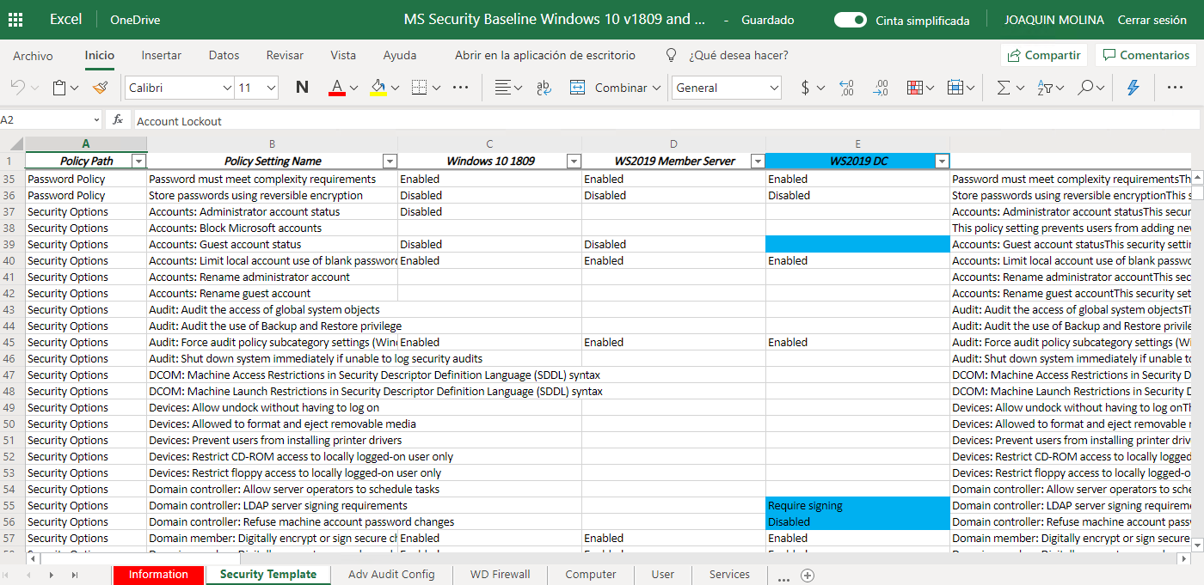Toggle the Cinta simplificada switch
Screen dimensions: 1204x585
850,20
